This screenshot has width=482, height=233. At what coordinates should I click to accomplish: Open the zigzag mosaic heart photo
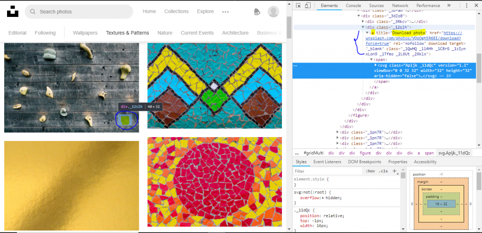pos(215,85)
